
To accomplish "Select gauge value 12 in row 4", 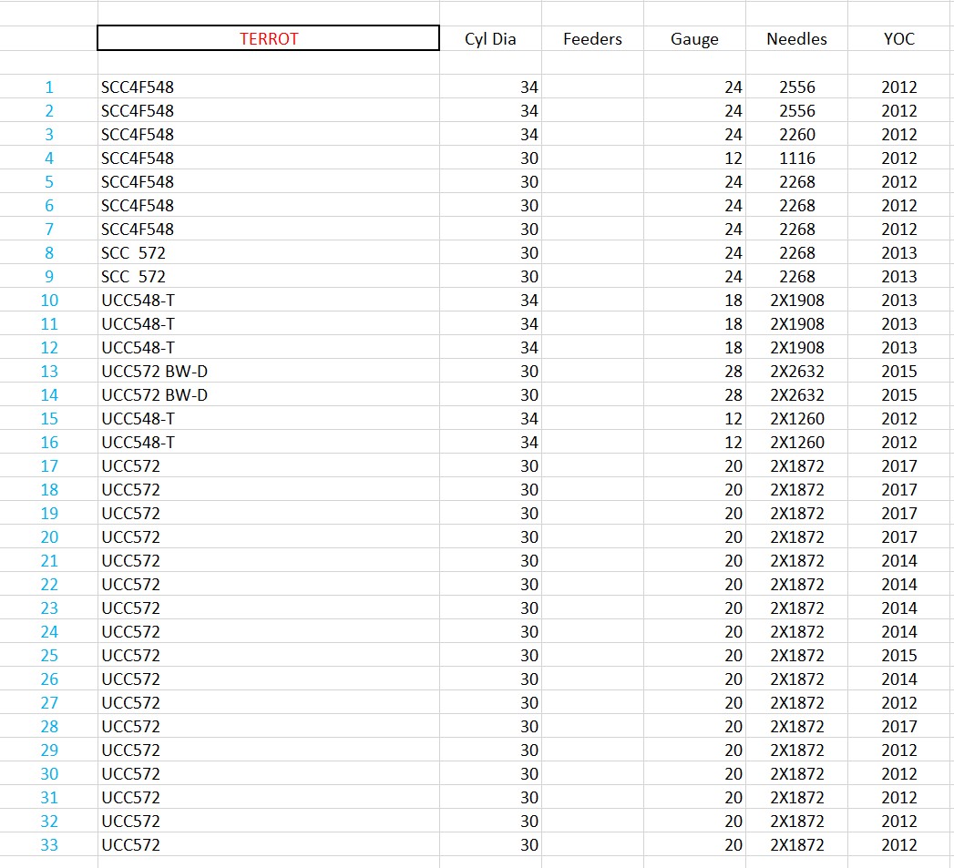I will point(695,158).
